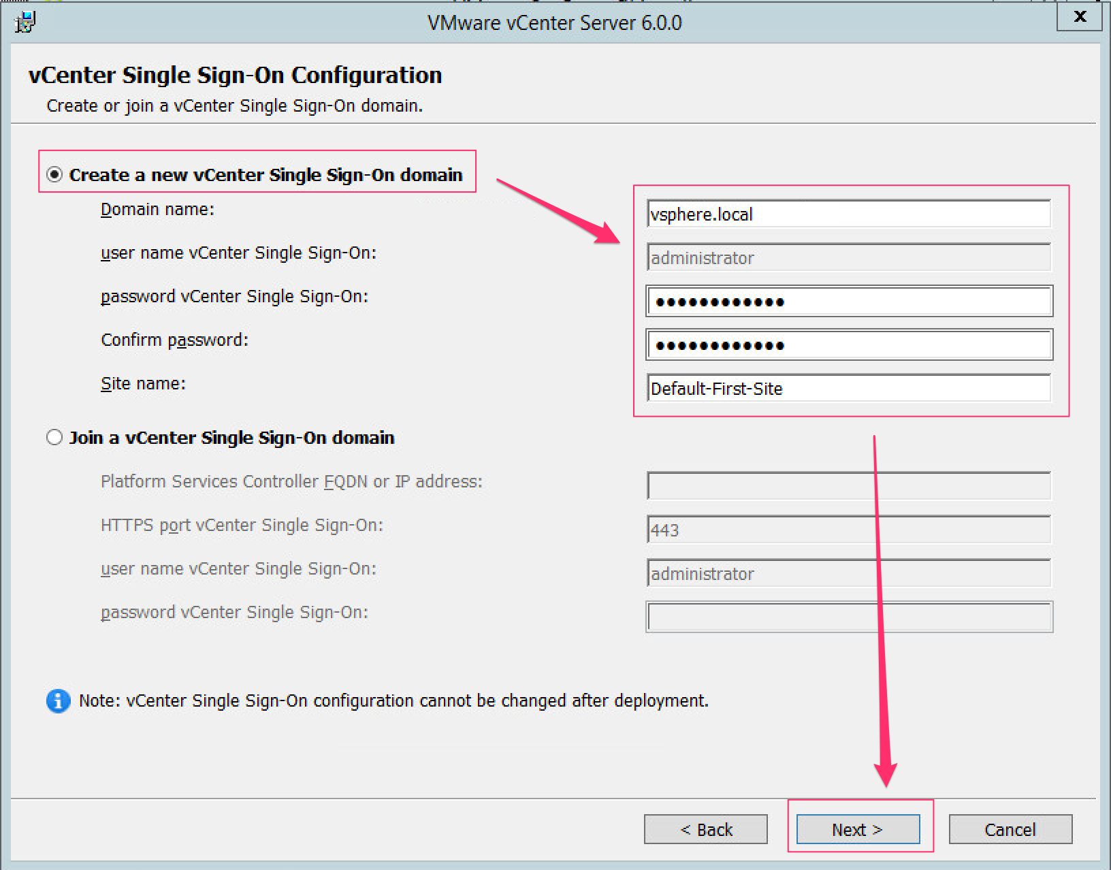Screen dimensions: 1111x870
Task: Select Create a new vCenter Single Sign-On domain
Action: (54, 174)
